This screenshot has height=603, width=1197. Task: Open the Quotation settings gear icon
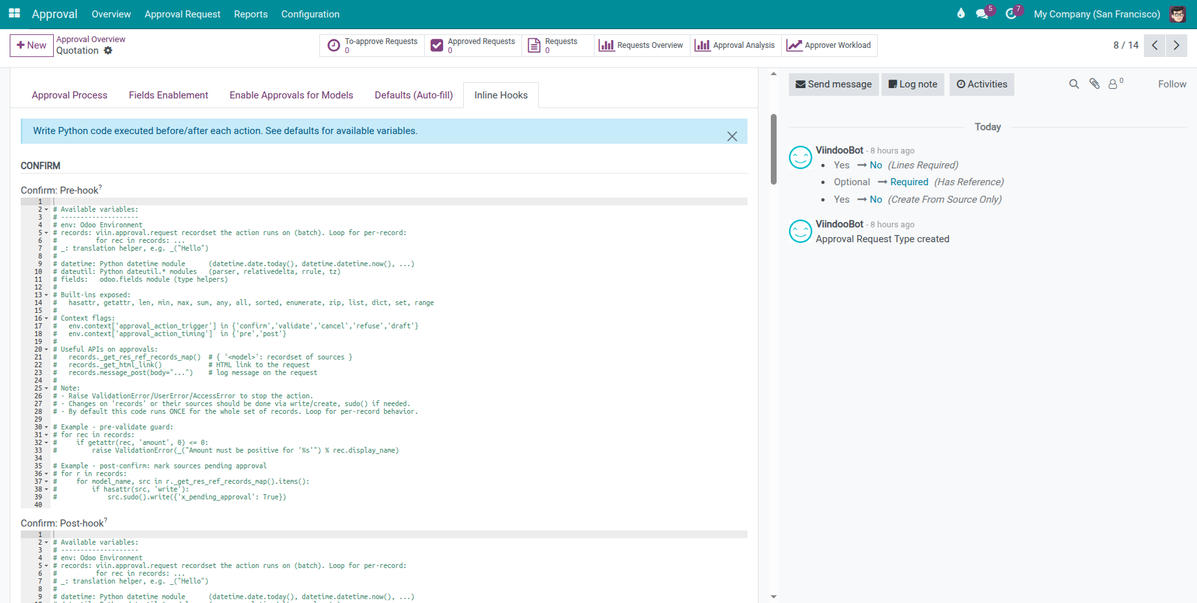coord(108,51)
